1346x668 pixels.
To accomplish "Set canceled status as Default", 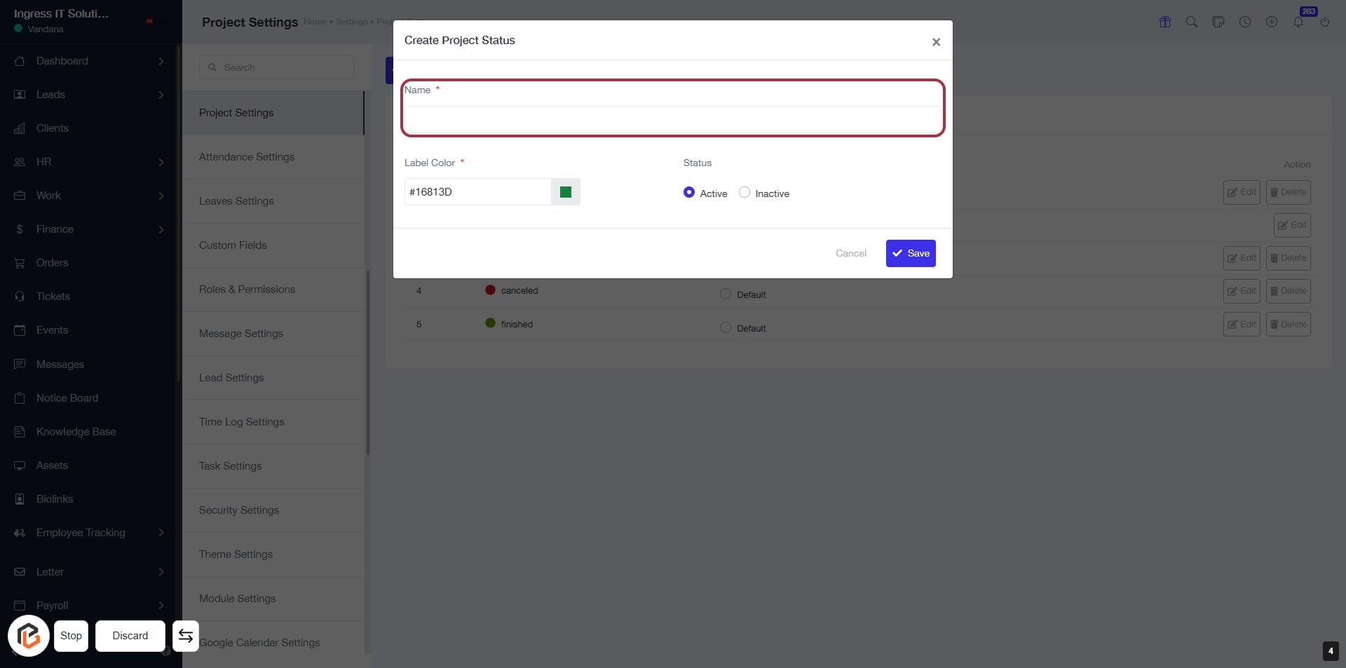I will (726, 294).
